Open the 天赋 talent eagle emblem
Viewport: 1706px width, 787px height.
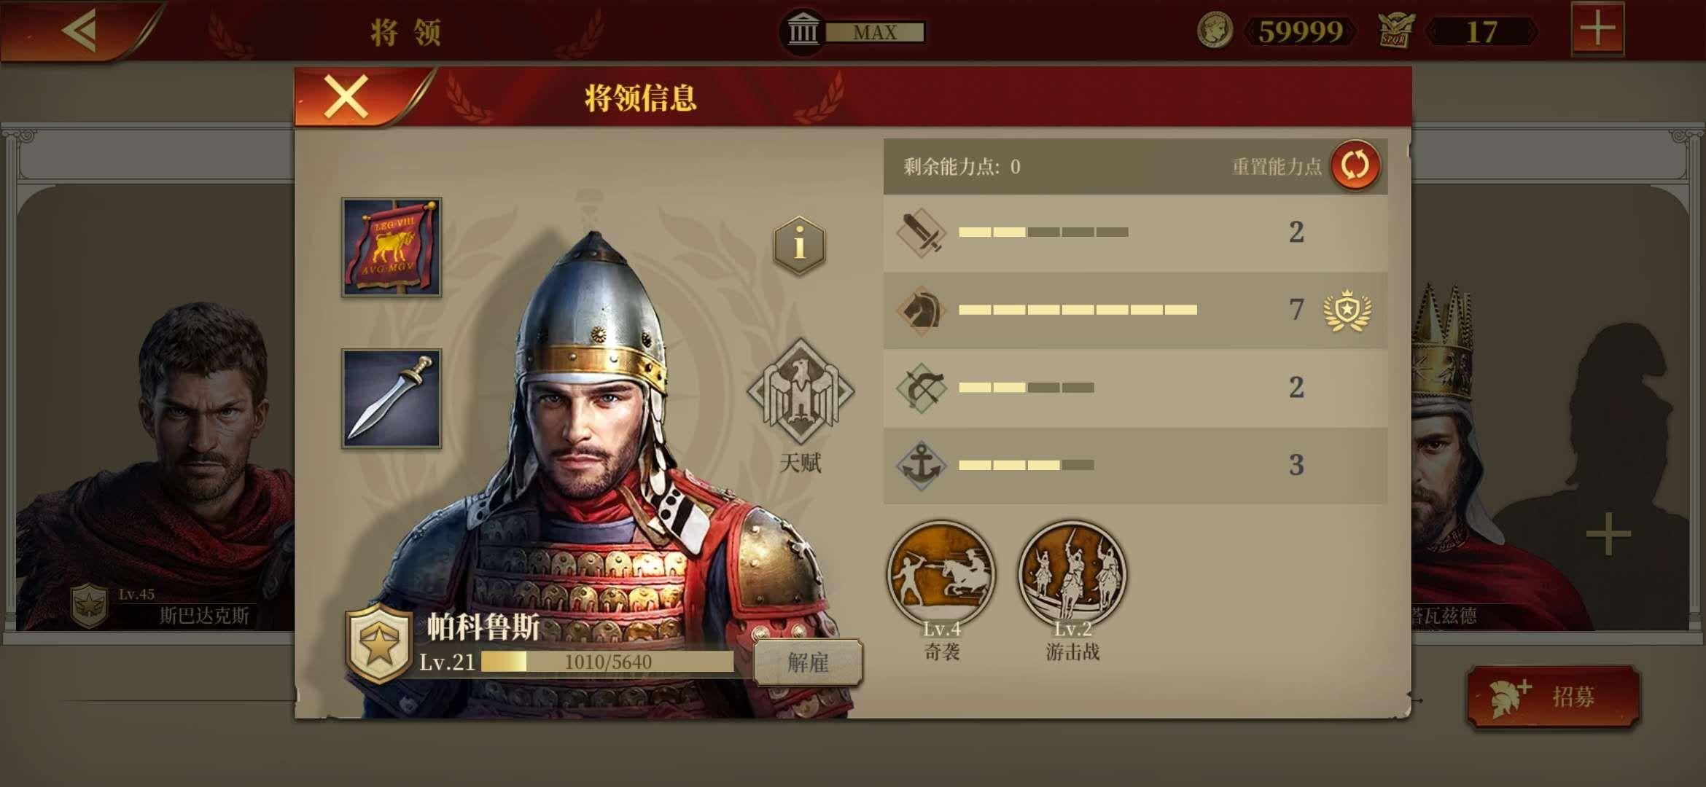(x=801, y=391)
